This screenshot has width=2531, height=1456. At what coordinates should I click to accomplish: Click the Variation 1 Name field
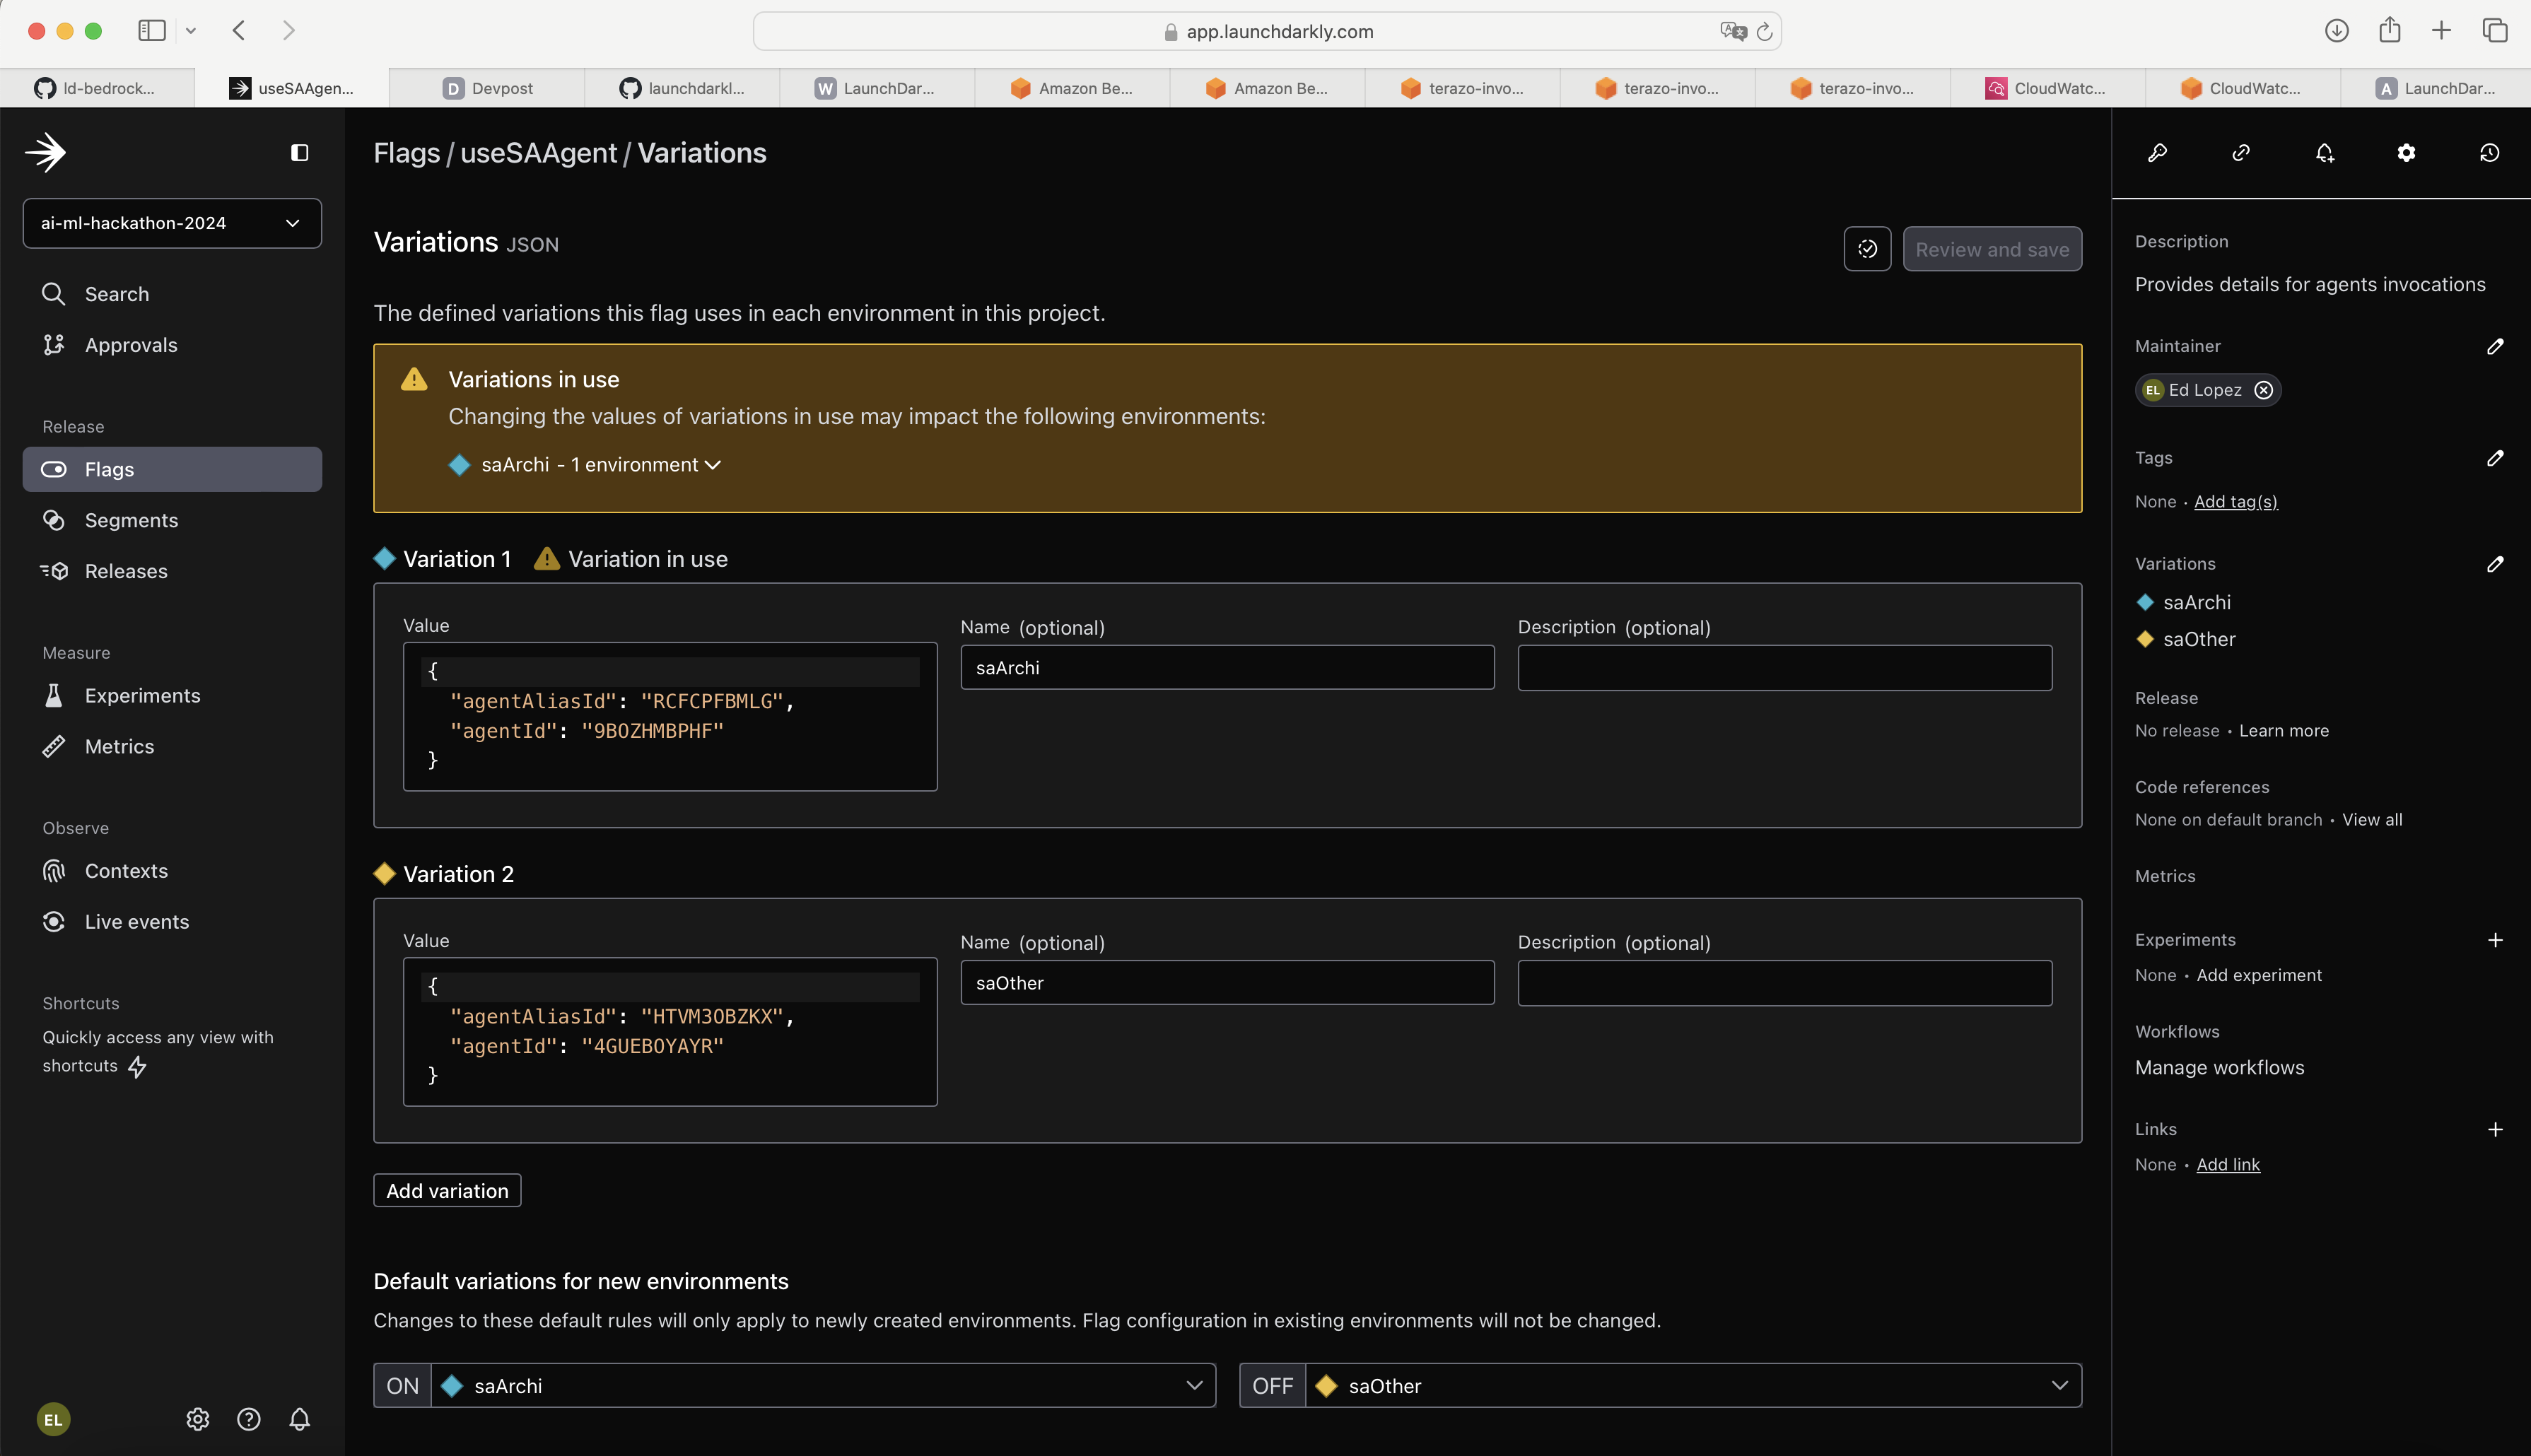[x=1227, y=668]
